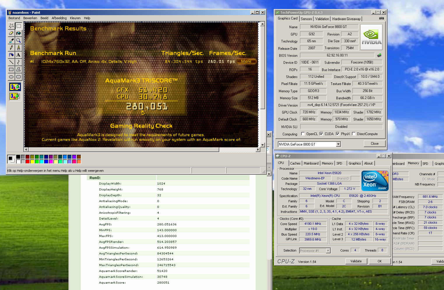Viewport: 444px width, 290px height.
Task: Switch to the Sensors tab in GPU-Z
Action: click(306, 19)
